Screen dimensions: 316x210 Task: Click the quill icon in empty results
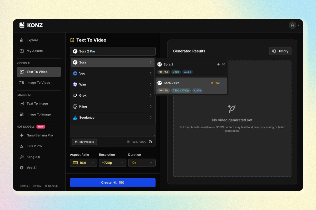click(232, 109)
